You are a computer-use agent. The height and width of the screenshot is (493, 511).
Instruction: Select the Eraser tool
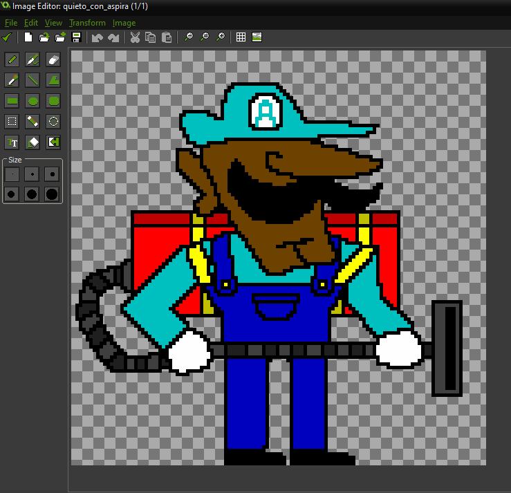pyautogui.click(x=53, y=59)
